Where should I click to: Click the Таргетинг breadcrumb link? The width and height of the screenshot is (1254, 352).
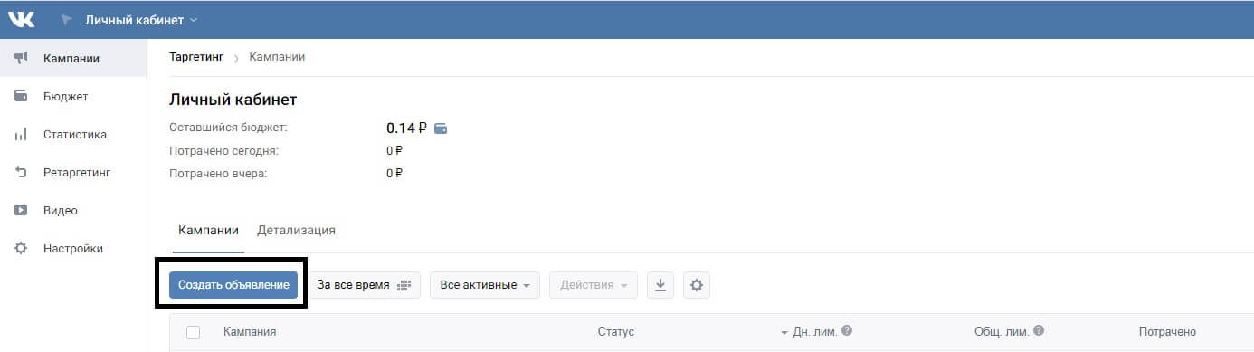pyautogui.click(x=196, y=57)
